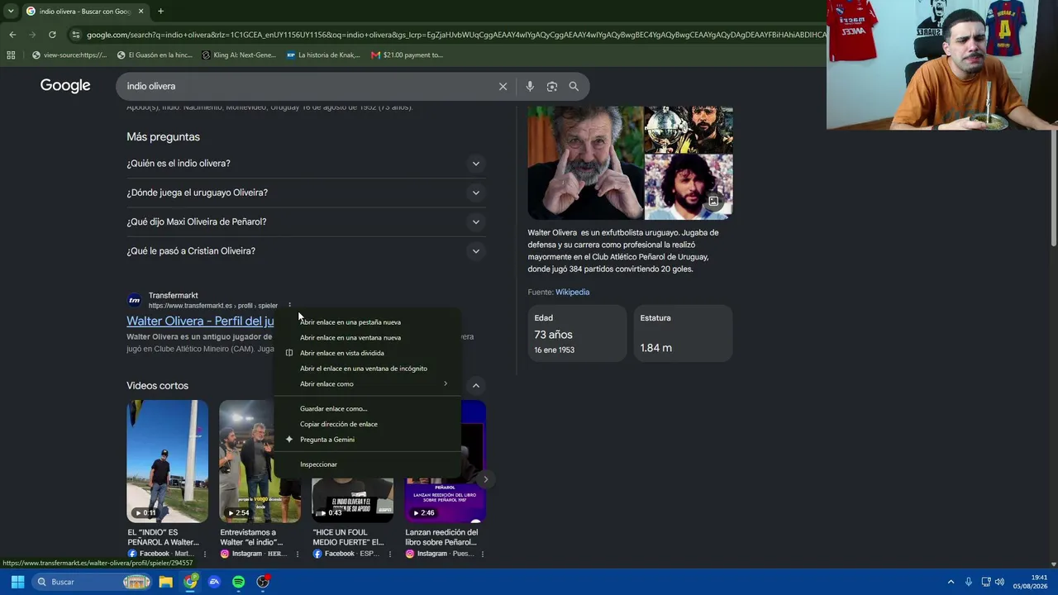Open File Explorer from the taskbar
The width and height of the screenshot is (1058, 595).
pyautogui.click(x=166, y=582)
